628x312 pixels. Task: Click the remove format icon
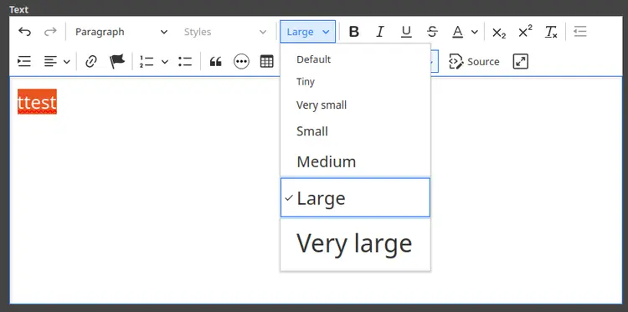tap(551, 32)
